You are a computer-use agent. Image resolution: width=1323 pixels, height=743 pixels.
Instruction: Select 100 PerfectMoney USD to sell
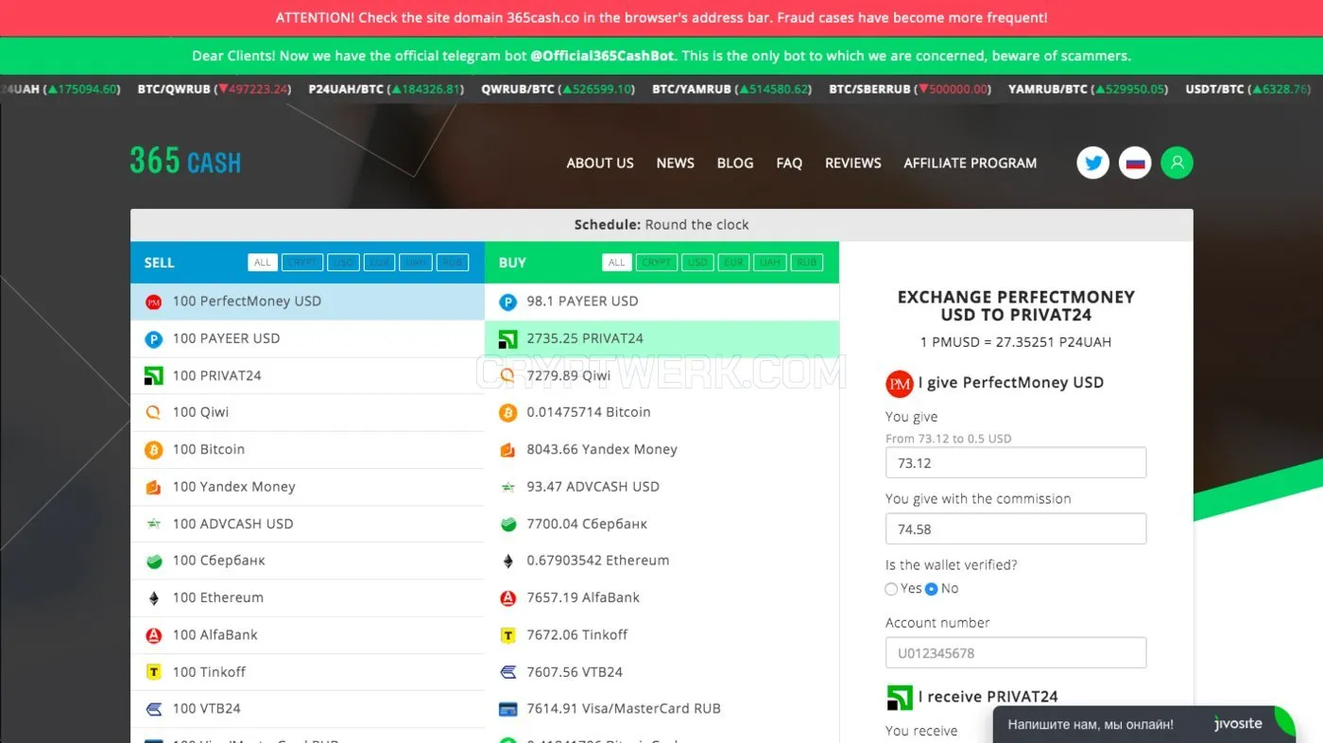(307, 302)
